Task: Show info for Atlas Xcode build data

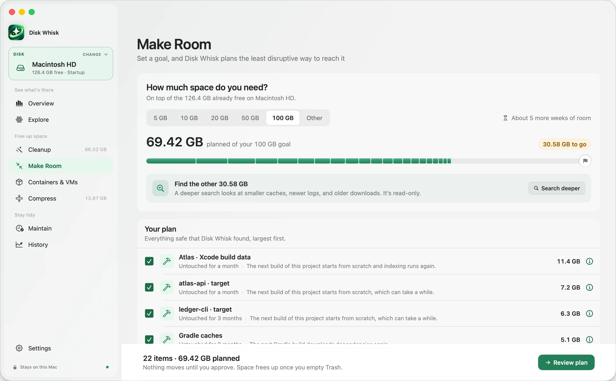Action: click(x=590, y=261)
